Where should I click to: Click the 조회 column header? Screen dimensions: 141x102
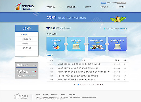tap(125, 60)
